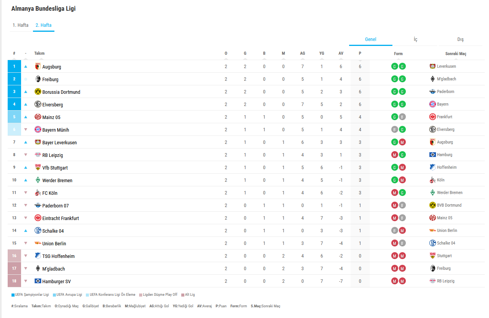489x318 pixels.
Task: Sort table by the AG column header
Action: click(x=302, y=54)
